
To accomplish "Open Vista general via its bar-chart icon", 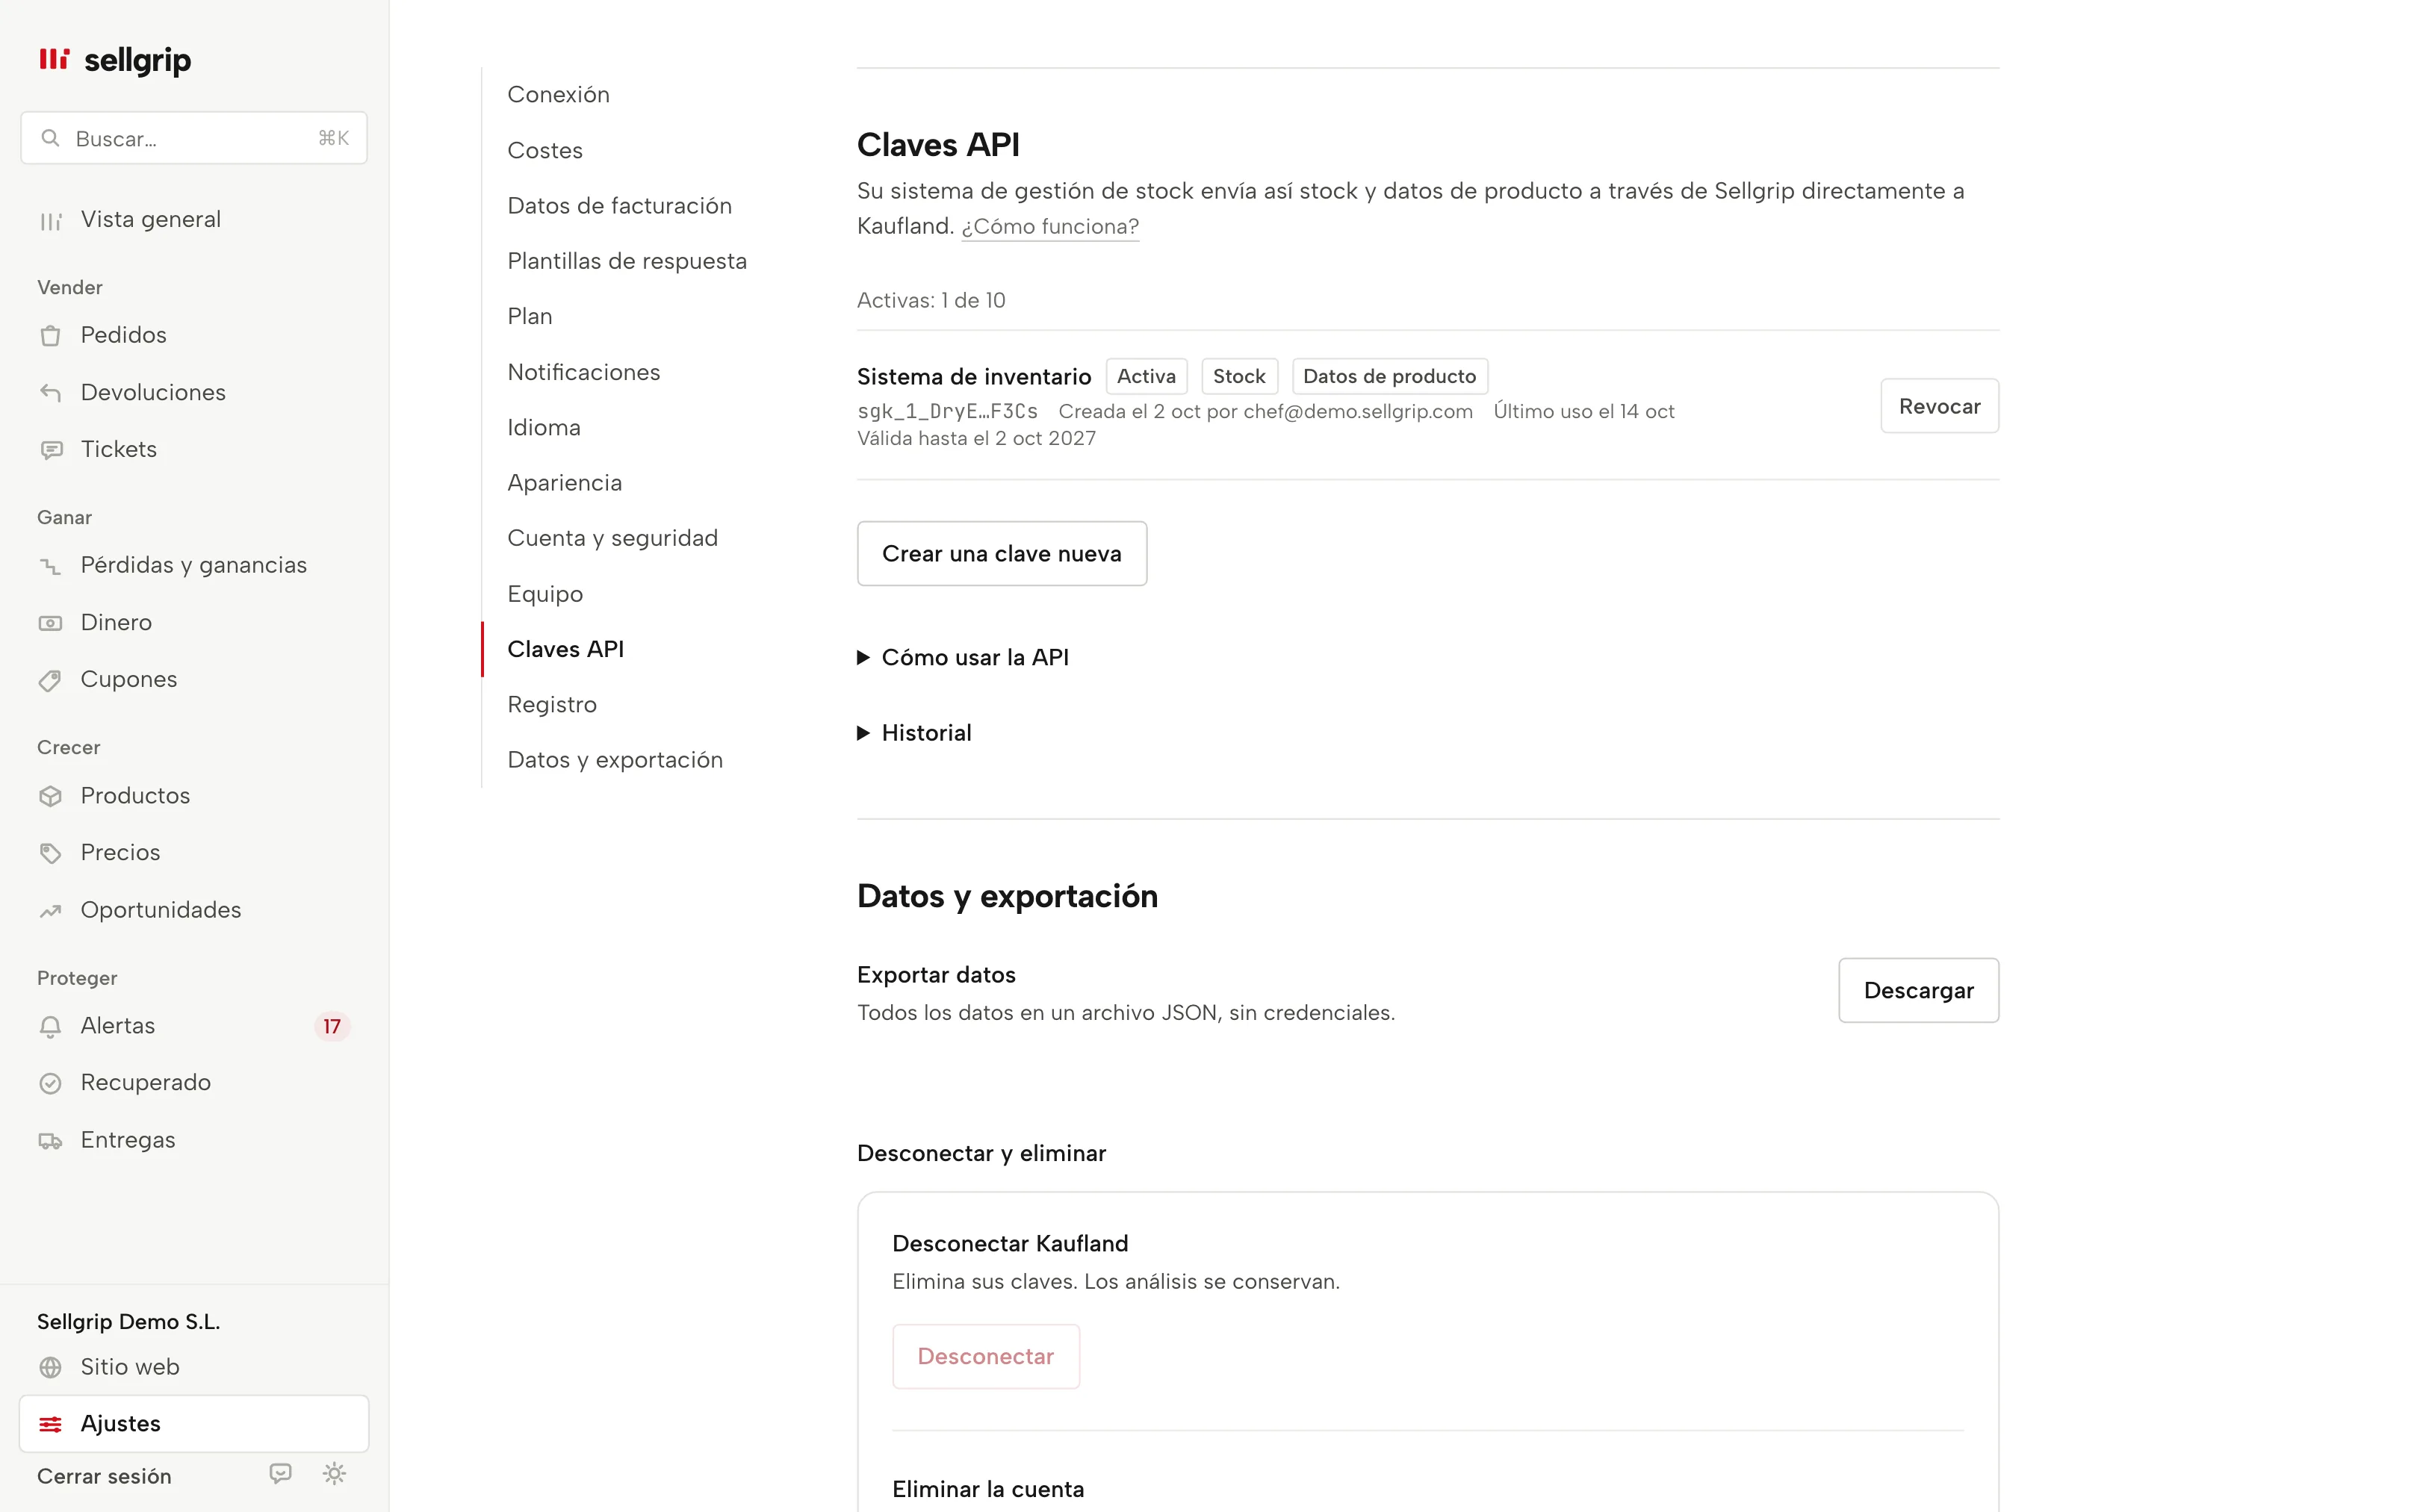I will (x=50, y=220).
